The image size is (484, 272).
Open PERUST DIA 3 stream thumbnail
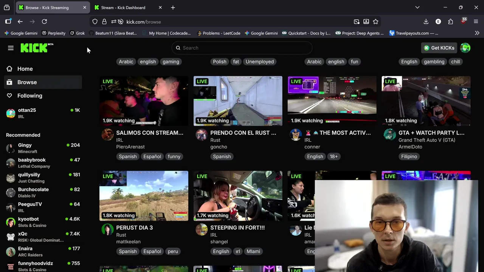tap(144, 196)
